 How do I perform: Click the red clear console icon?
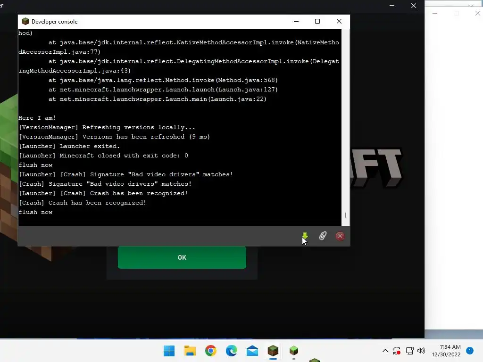(340, 236)
